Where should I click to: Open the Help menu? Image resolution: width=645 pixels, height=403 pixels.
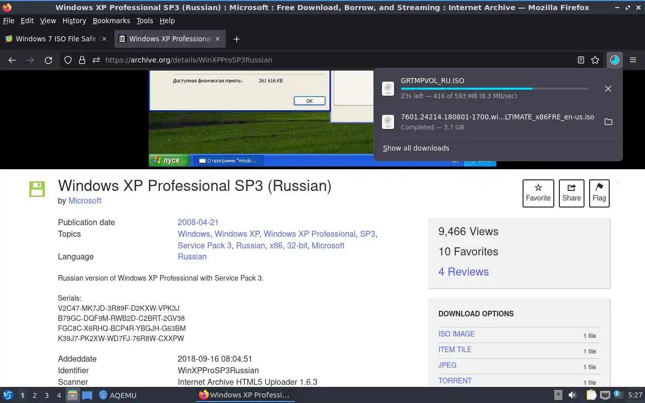tap(167, 21)
